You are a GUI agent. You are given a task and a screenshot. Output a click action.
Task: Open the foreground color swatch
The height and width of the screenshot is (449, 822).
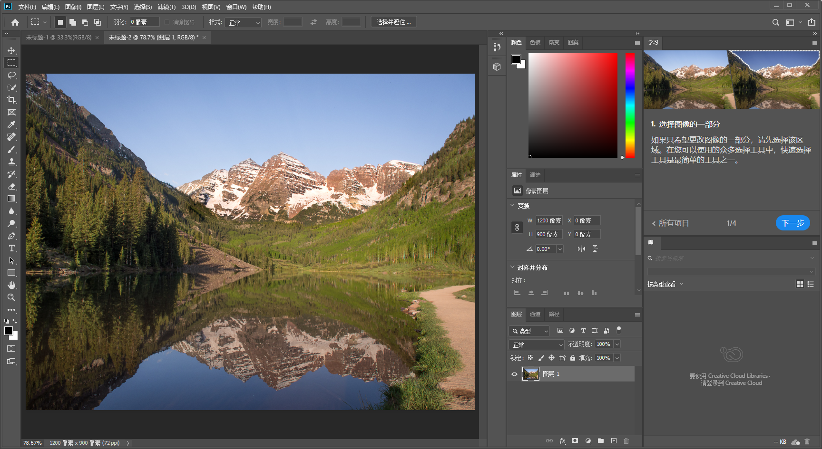[x=8, y=331]
